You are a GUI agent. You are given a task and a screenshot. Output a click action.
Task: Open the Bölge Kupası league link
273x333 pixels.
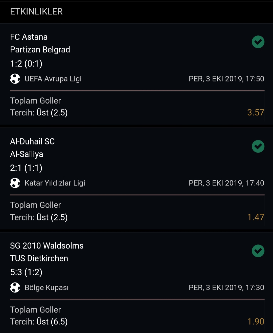[47, 287]
